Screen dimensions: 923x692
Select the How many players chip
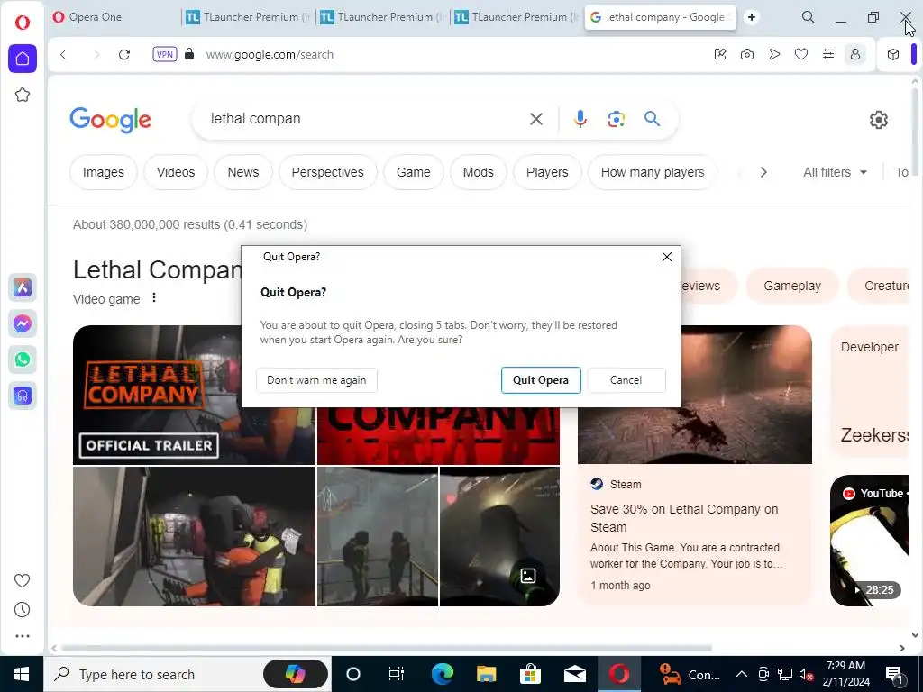click(653, 172)
